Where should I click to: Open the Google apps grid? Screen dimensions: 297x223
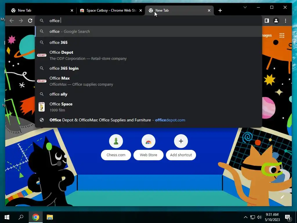[x=282, y=35]
